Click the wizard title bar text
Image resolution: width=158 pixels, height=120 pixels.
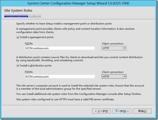(78, 3)
